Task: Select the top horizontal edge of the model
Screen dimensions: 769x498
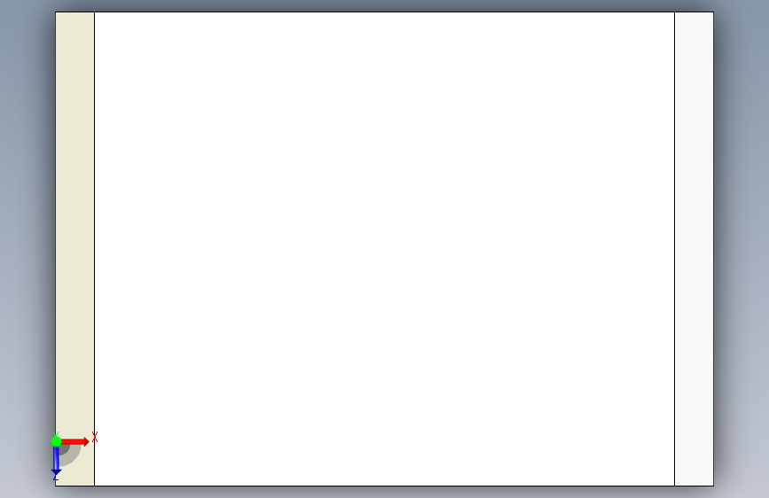Action: pyautogui.click(x=385, y=12)
